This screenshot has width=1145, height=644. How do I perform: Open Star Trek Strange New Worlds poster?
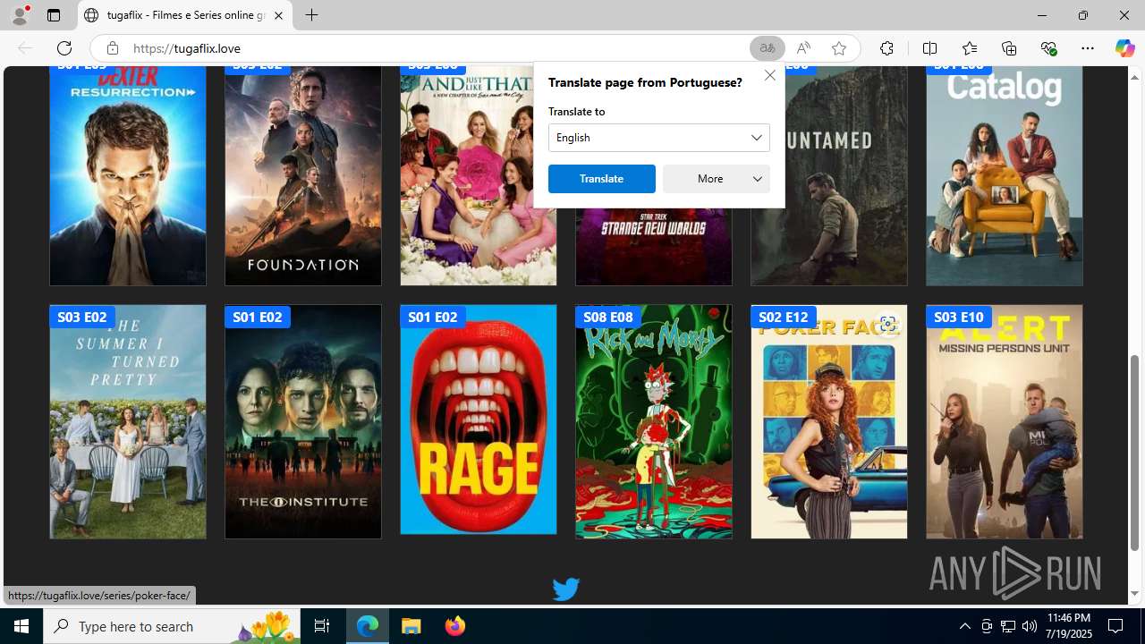click(x=654, y=246)
